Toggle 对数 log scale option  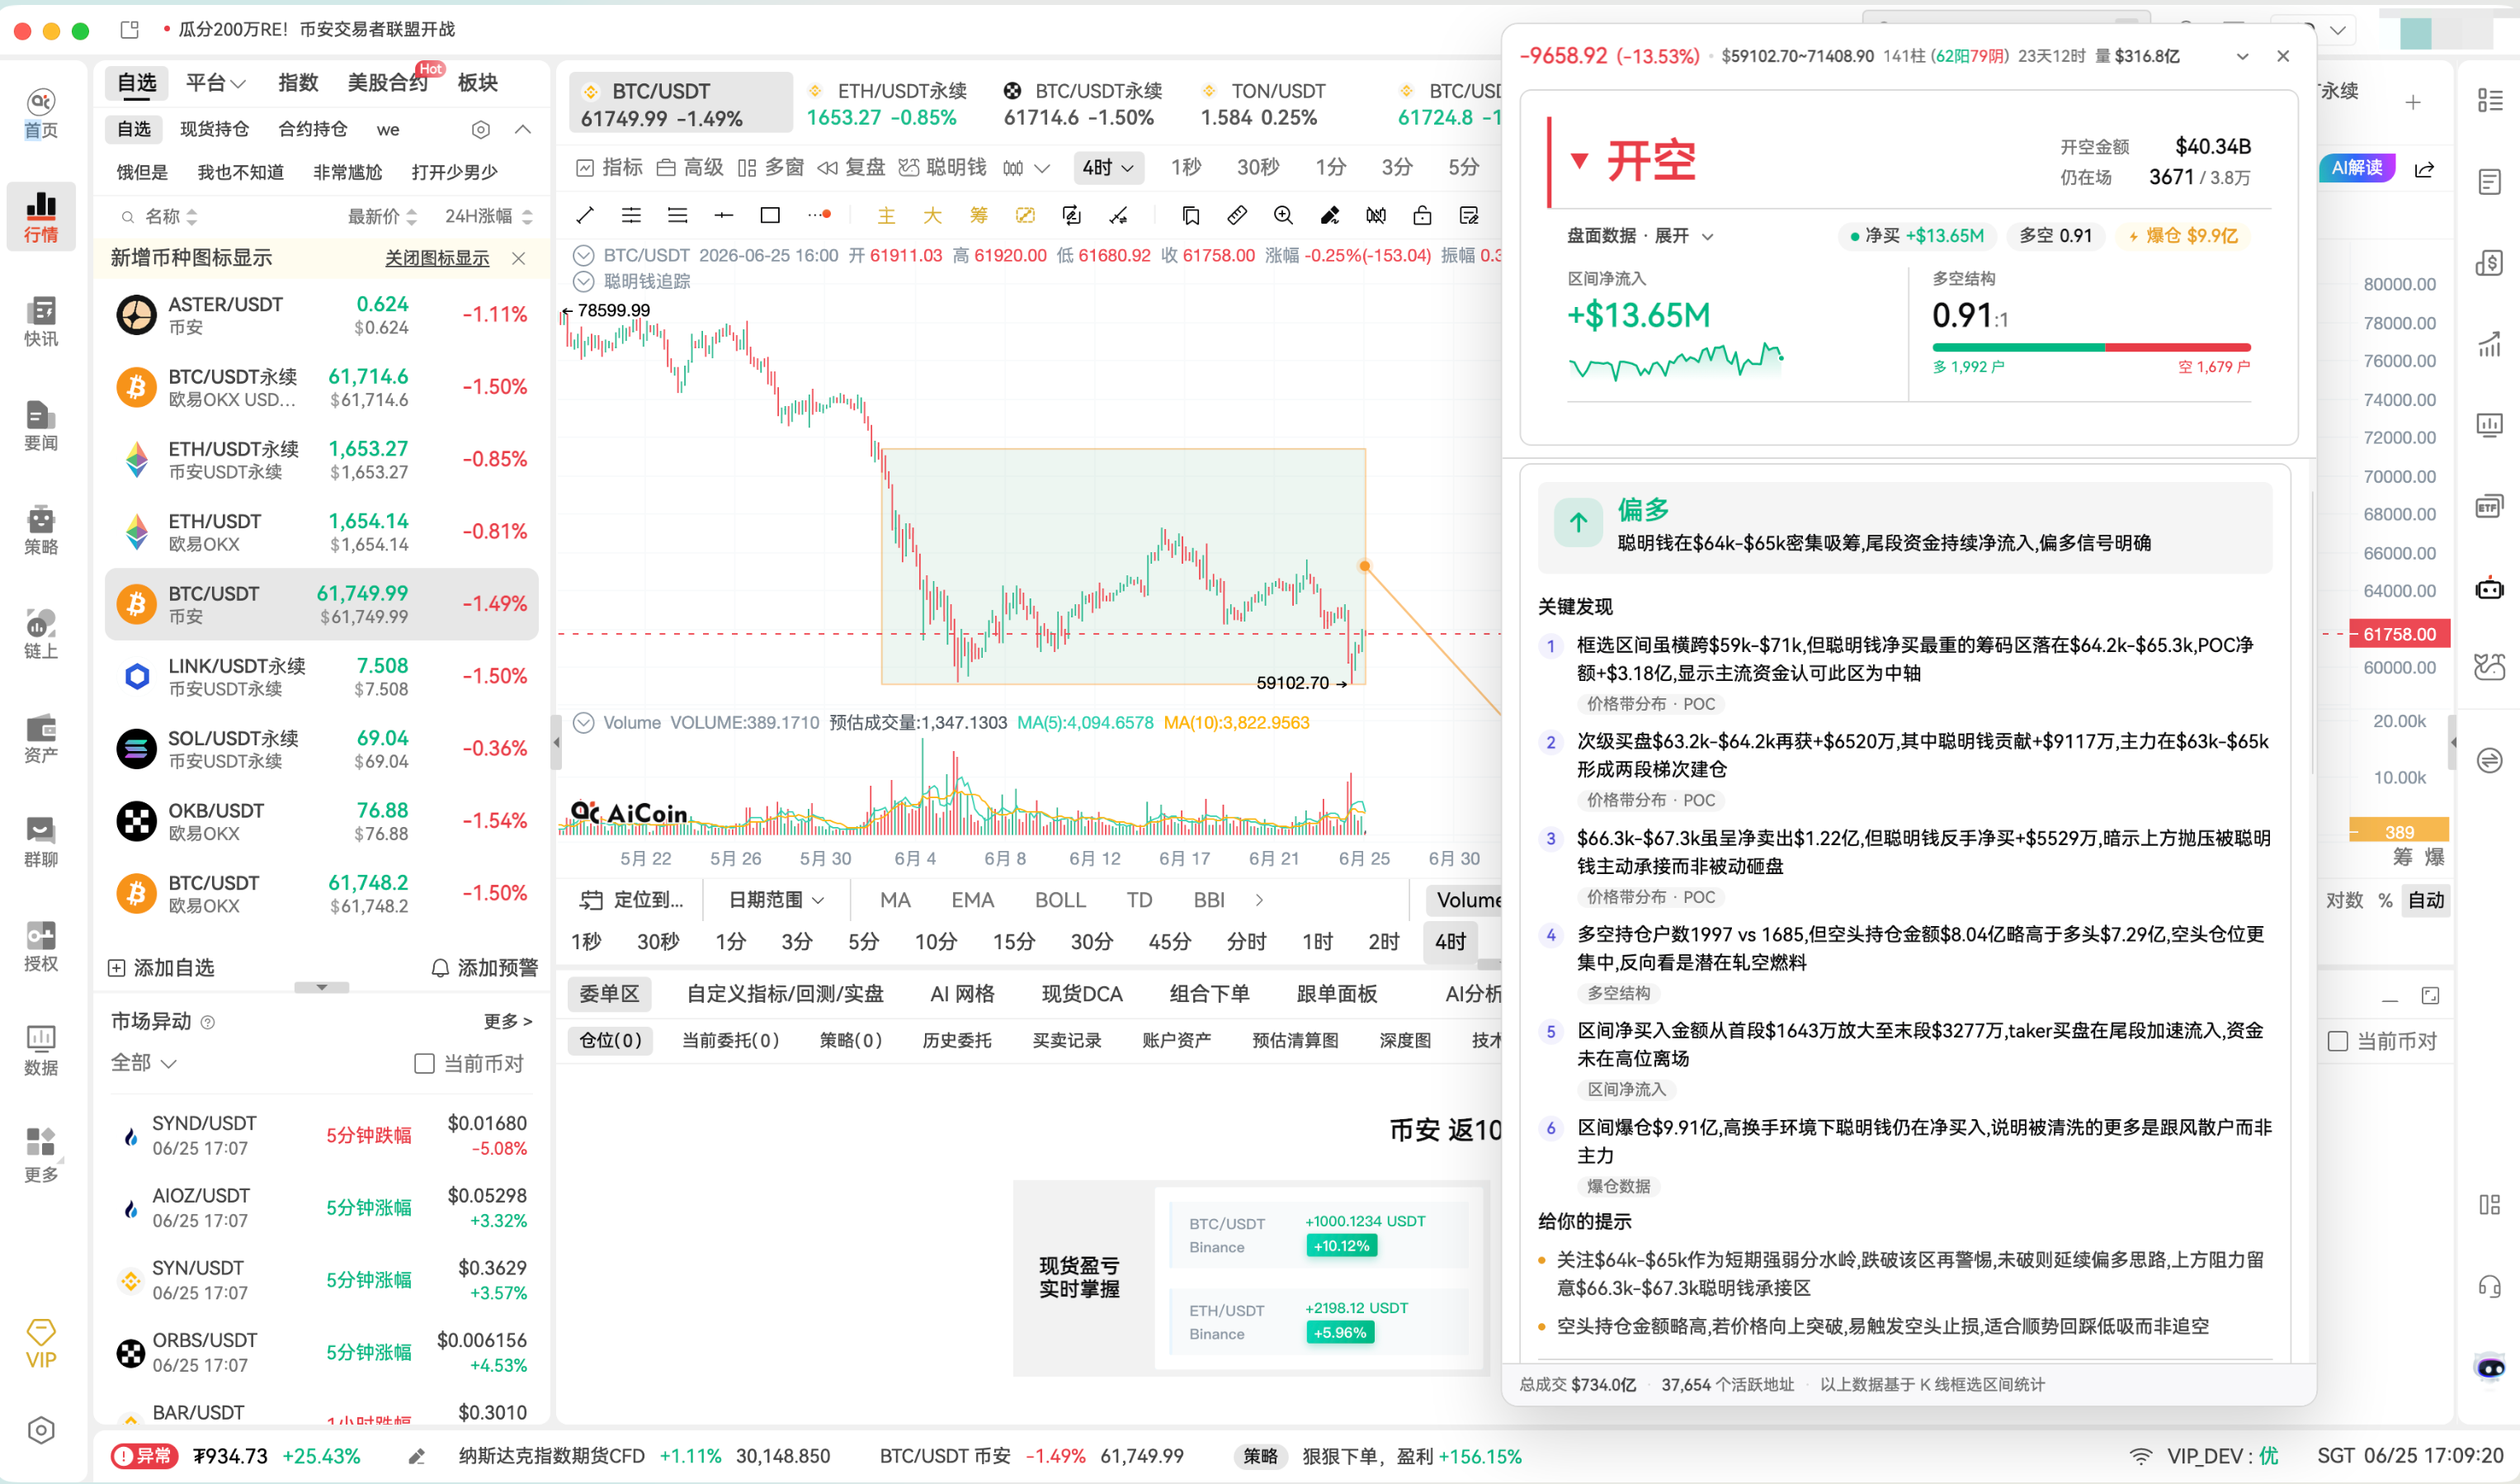[x=2344, y=900]
